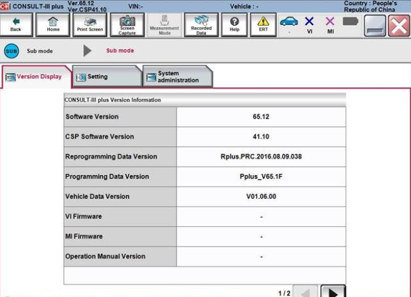The image size is (411, 297).
Task: Click the blue car vehicle status icon
Action: coord(289,22)
